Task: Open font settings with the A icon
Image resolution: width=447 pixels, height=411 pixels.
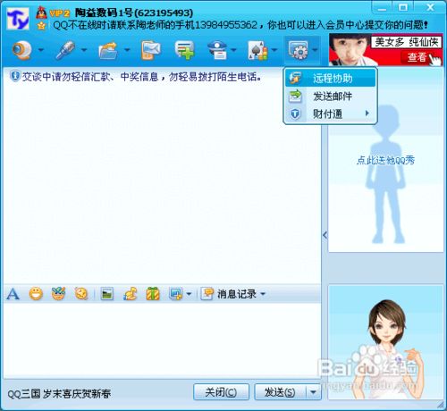Action: [13, 294]
